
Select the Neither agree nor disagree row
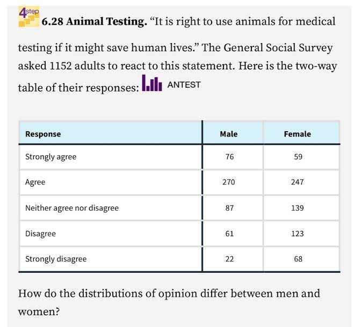point(72,208)
